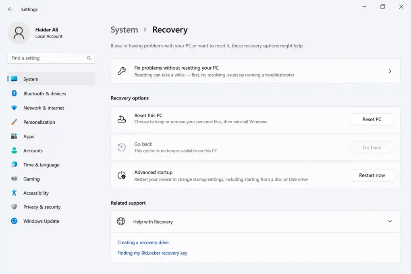The height and width of the screenshot is (274, 411).
Task: Click the Related support heading
Action: coord(128,203)
